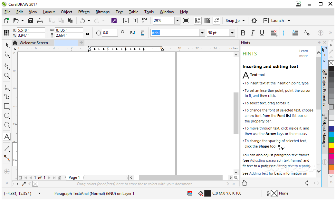Select the Zoom tool in toolbox
This screenshot has height=201, width=336.
coord(7,76)
